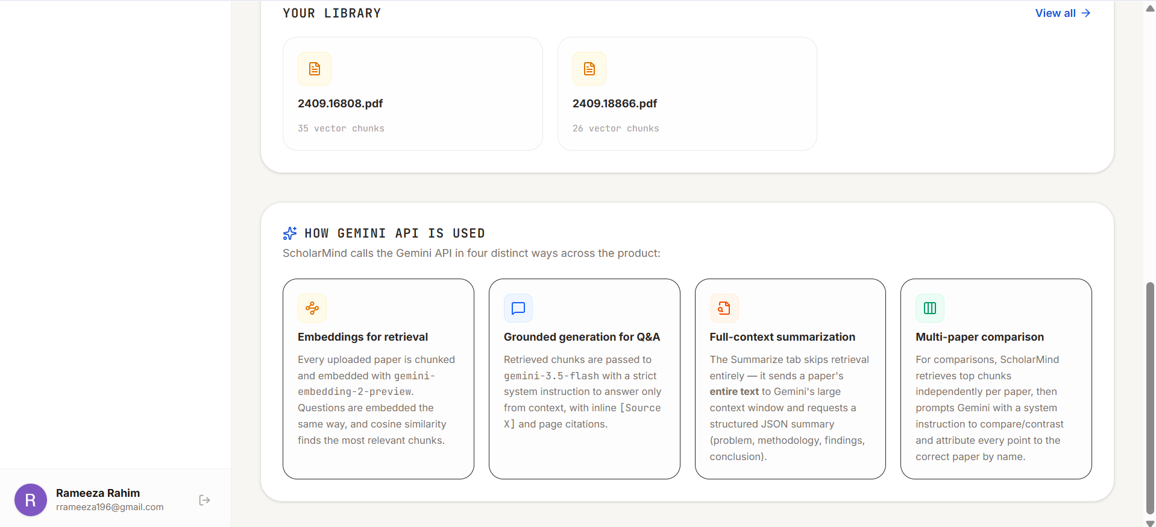The height and width of the screenshot is (527, 1156).
Task: Click the document icon on 2409.18866.pdf card
Action: point(589,69)
